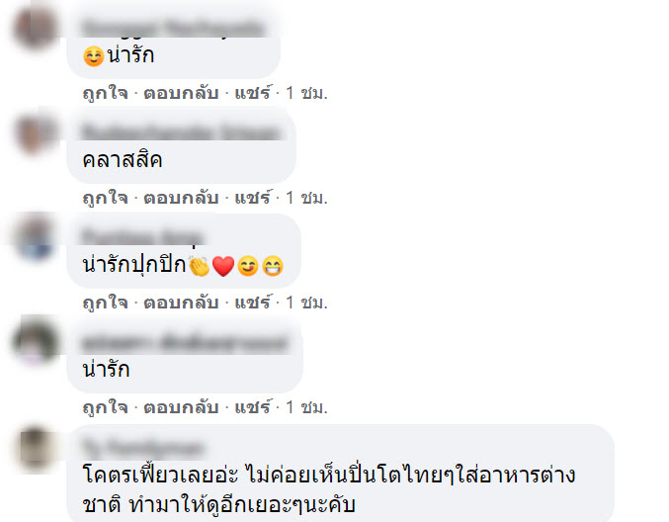This screenshot has height=522, width=669.
Task: Open the avatar beside the โคตรเฟี้ยวเลยอ่ะ comment
Action: (x=36, y=448)
